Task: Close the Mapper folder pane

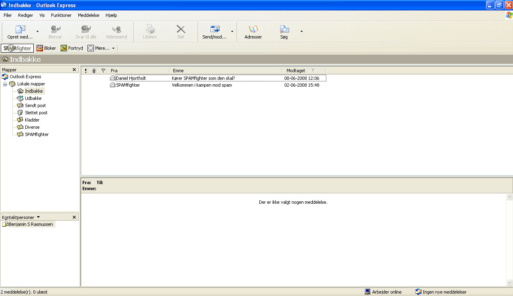Action: click(x=74, y=70)
